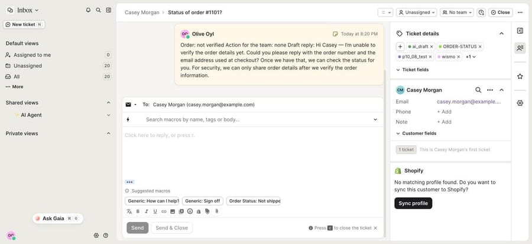The image size is (532, 244).
Task: Click Sync profile for Shopify
Action: coord(413,203)
